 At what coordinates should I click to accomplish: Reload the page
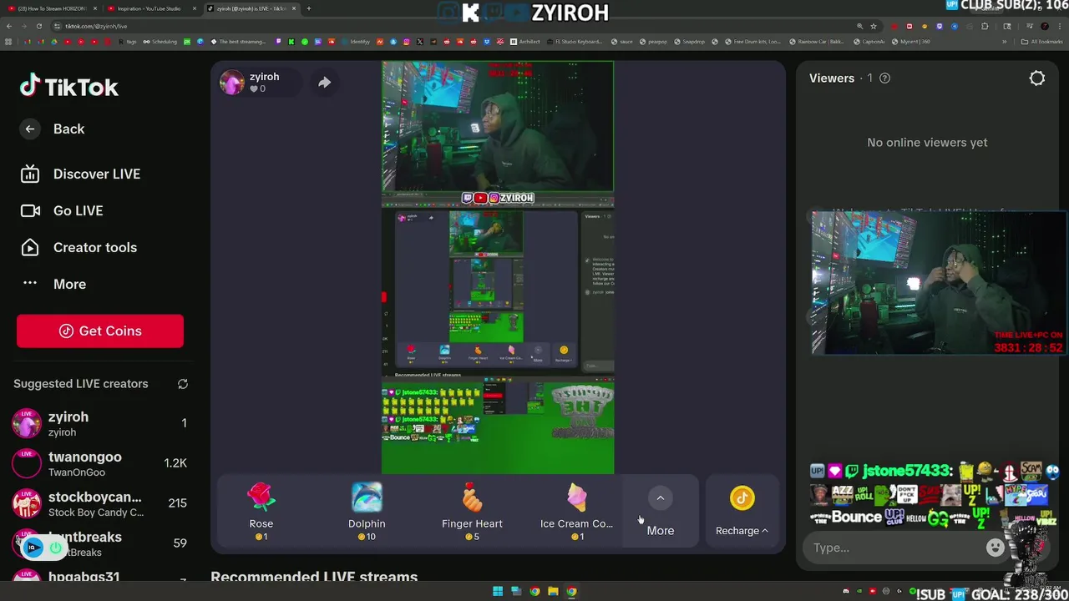click(38, 26)
